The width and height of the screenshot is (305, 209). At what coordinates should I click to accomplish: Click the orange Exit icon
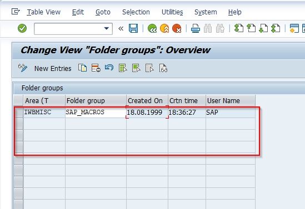click(164, 28)
